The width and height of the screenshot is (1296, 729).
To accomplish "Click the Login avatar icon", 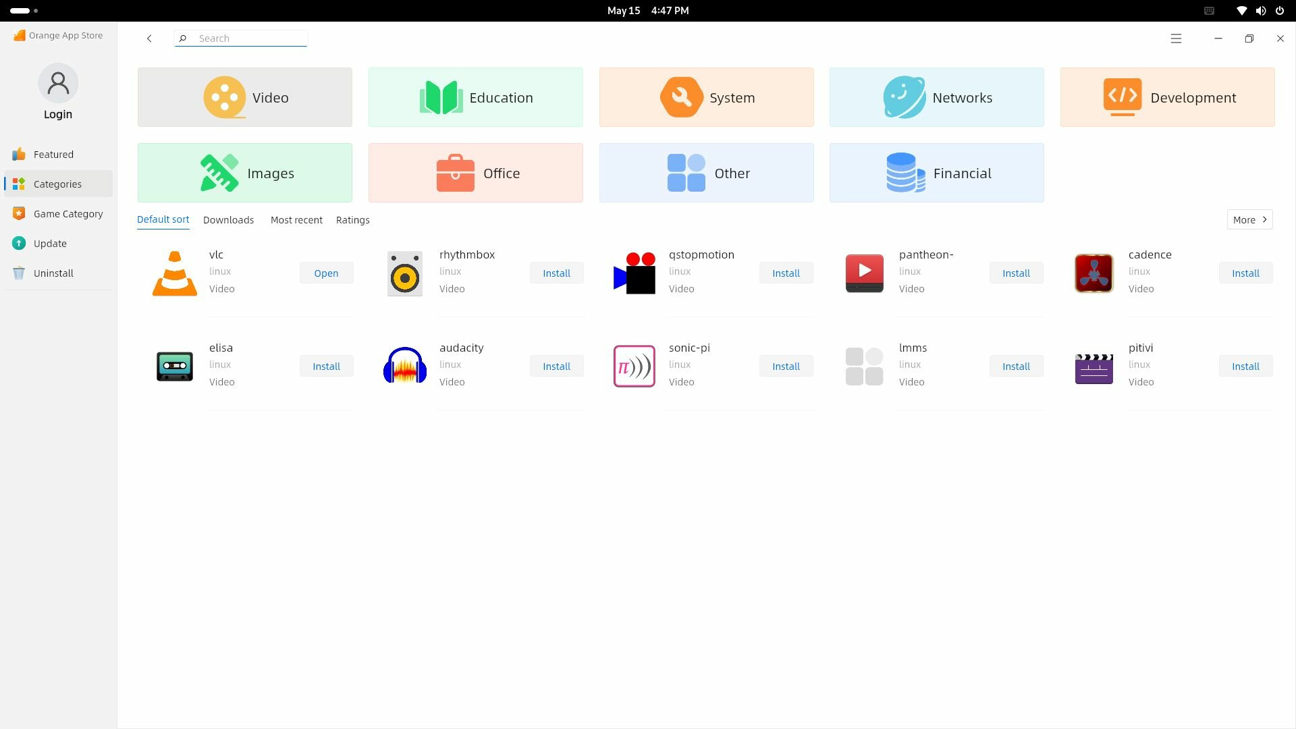I will 58,83.
